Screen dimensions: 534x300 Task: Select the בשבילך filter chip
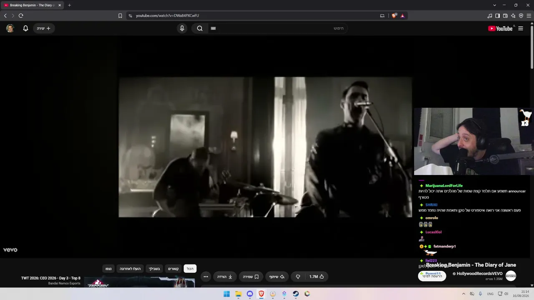154,269
